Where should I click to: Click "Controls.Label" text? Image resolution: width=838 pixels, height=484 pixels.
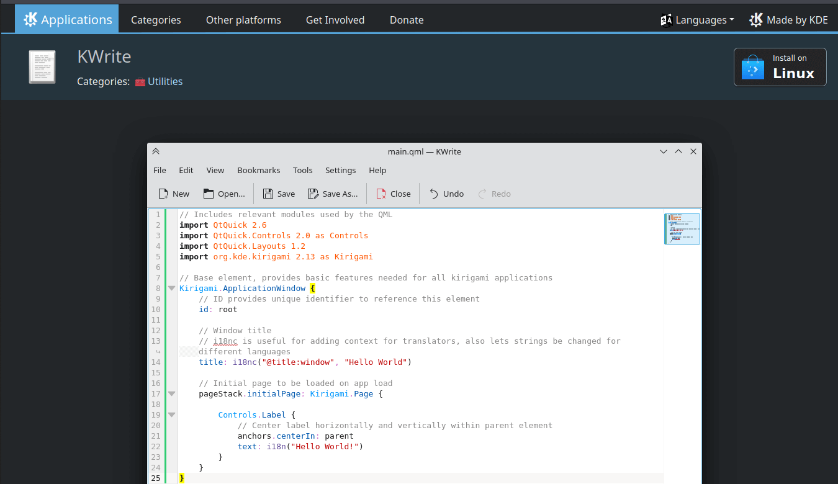click(x=252, y=415)
